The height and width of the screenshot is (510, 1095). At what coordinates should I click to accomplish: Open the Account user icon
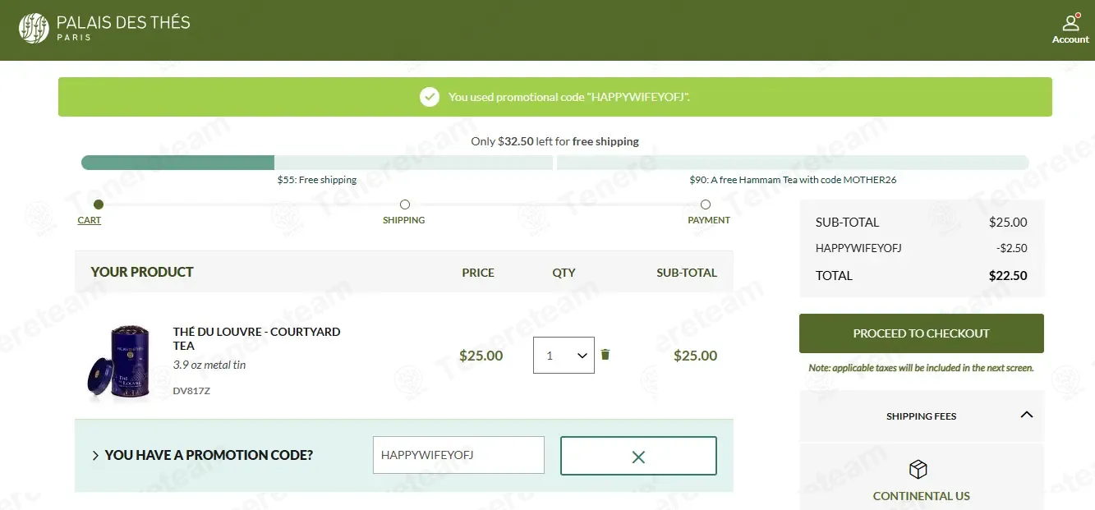pyautogui.click(x=1070, y=23)
